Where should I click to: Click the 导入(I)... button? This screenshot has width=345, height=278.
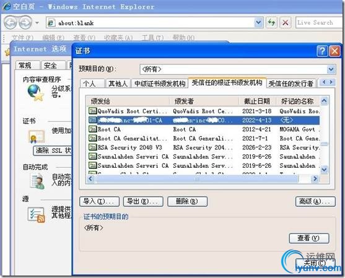coord(100,201)
